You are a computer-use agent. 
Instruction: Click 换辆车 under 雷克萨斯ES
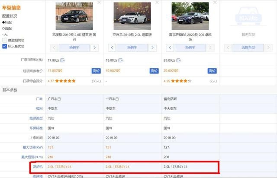(190, 48)
